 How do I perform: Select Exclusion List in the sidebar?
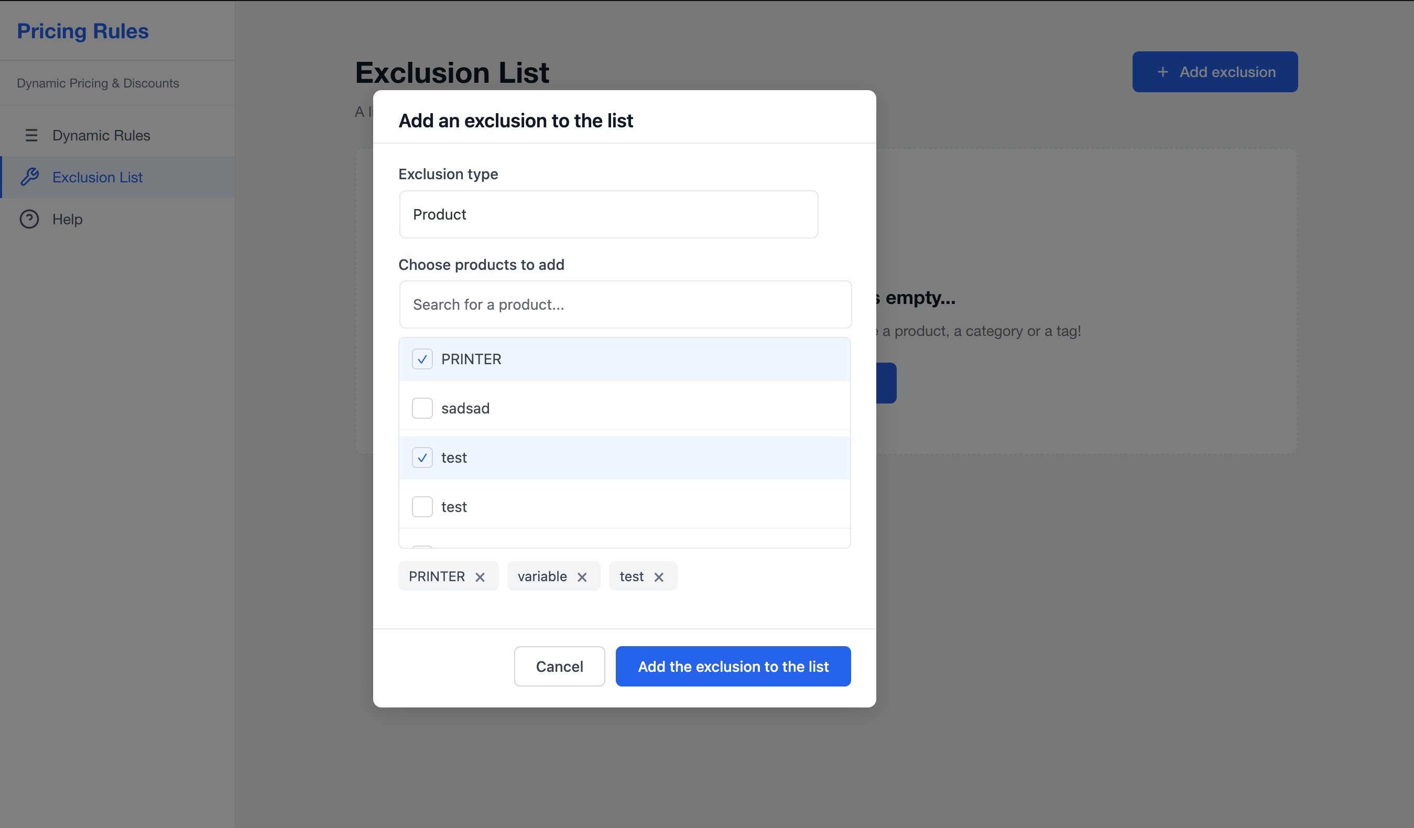97,177
